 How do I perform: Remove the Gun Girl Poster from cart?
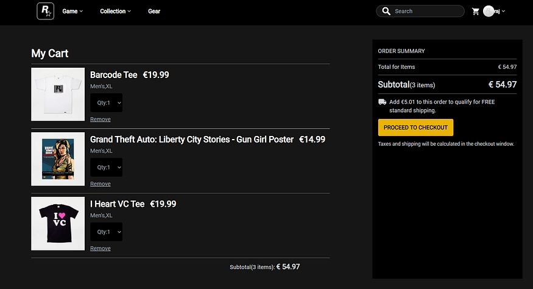pyautogui.click(x=101, y=184)
